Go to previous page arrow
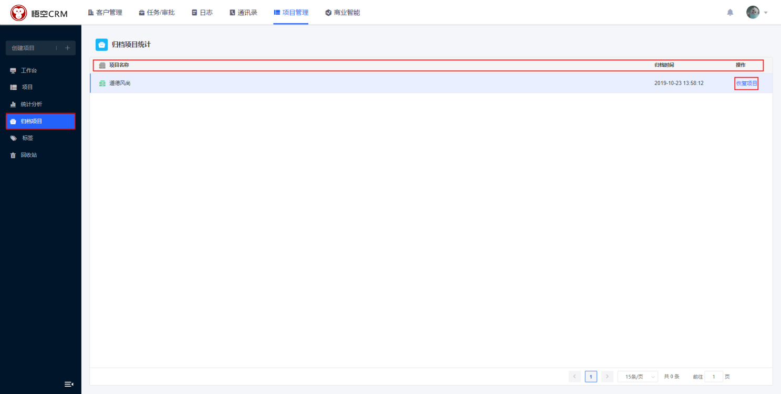 pos(575,377)
